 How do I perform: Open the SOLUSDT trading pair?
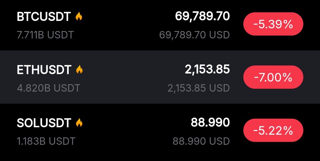(x=44, y=123)
